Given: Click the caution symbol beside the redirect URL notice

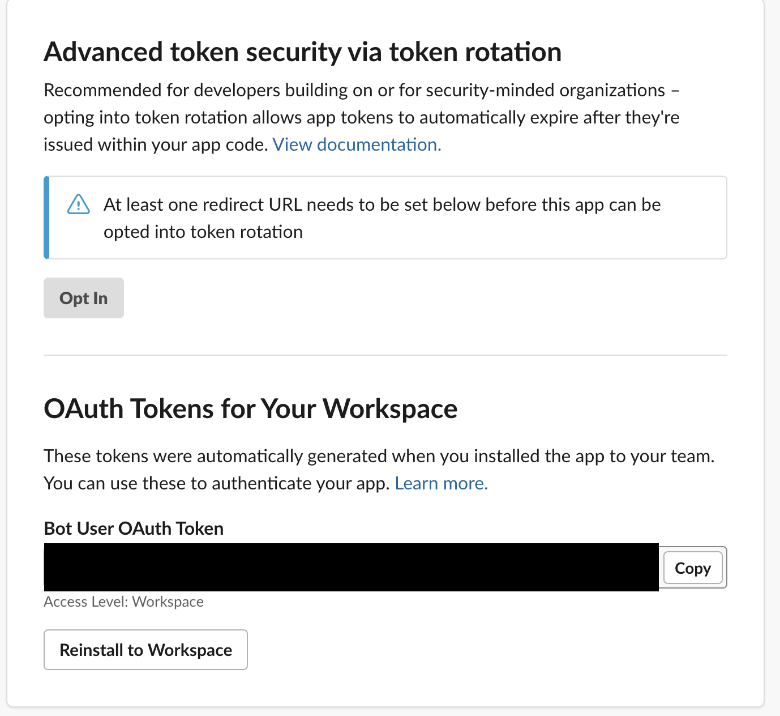Looking at the screenshot, I should coord(79,205).
